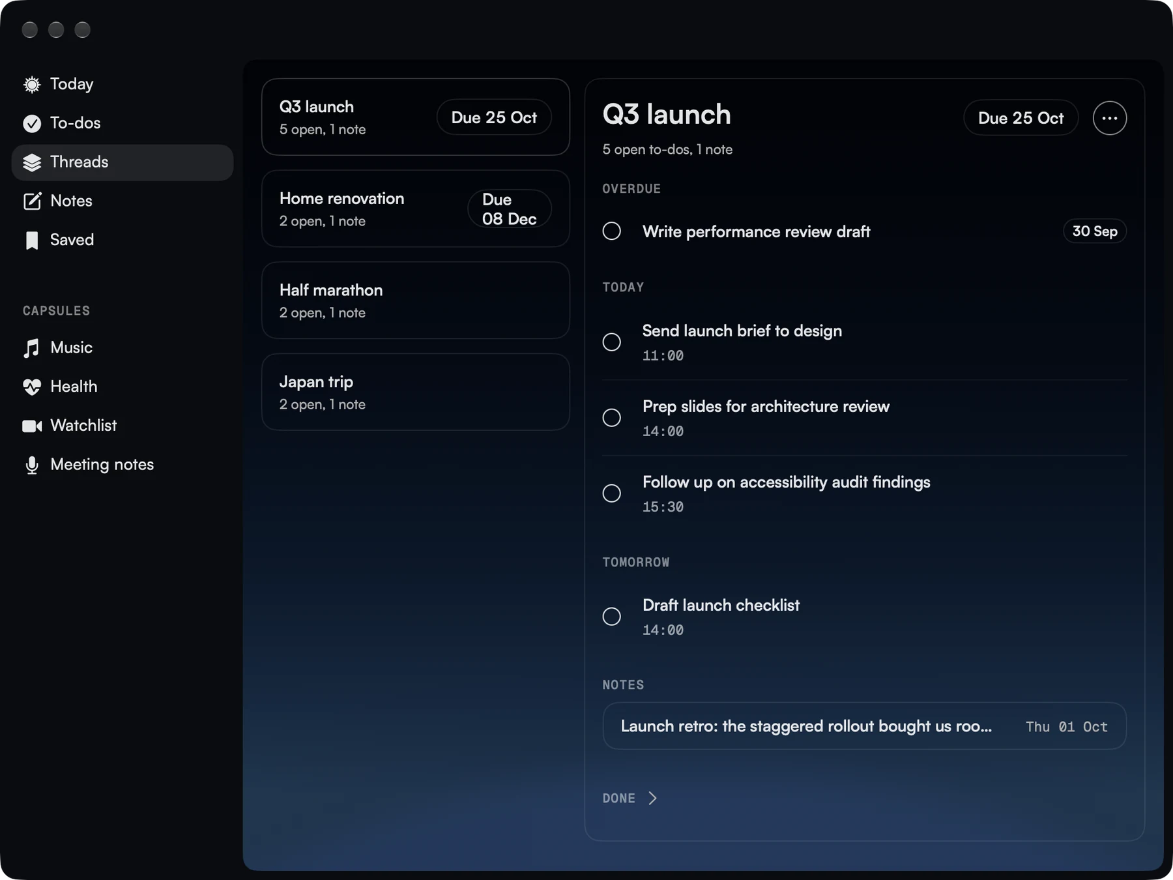
Task: Select the Half marathon thread card
Action: (416, 301)
